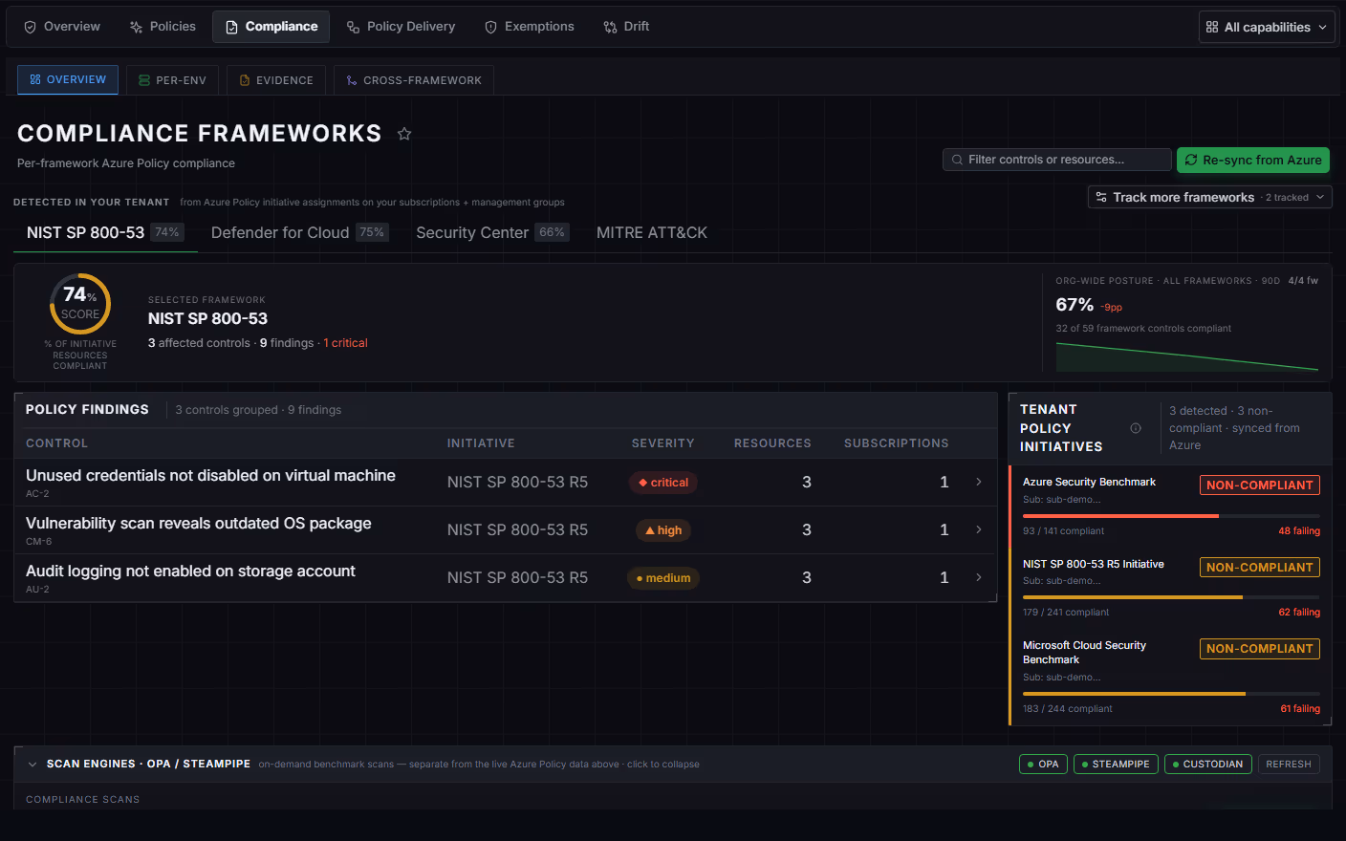Image resolution: width=1346 pixels, height=841 pixels.
Task: Click the 74% score ring gauge
Action: (80, 304)
